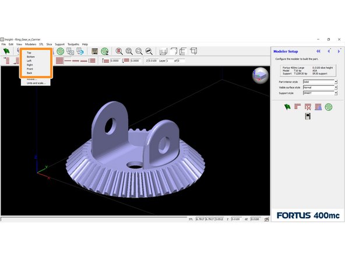The image size is (345, 259).
Task: Select the isometric cube view icon
Action: [193, 51]
